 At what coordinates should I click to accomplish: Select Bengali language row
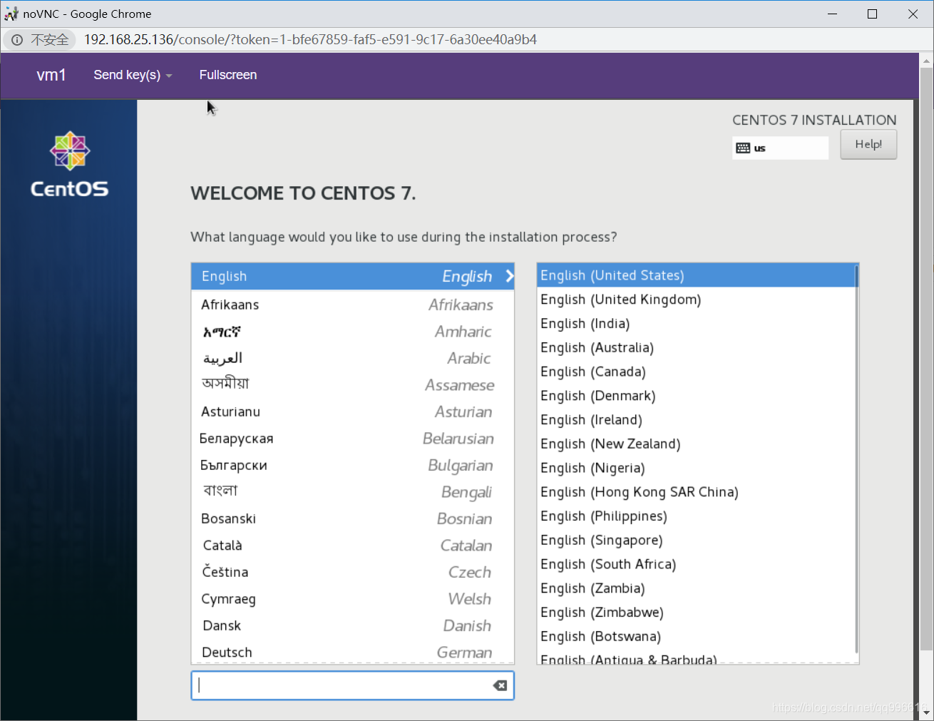353,492
